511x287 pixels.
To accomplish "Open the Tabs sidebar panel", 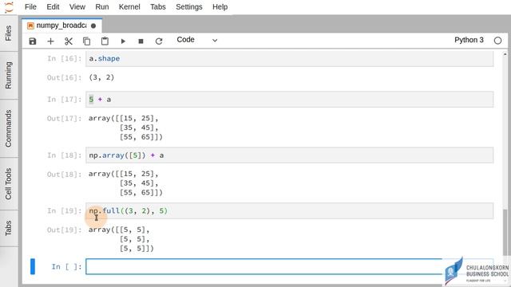I will click(9, 228).
